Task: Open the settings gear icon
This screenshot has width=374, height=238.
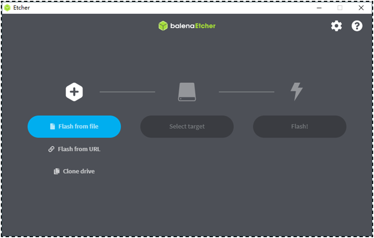Action: (x=336, y=26)
